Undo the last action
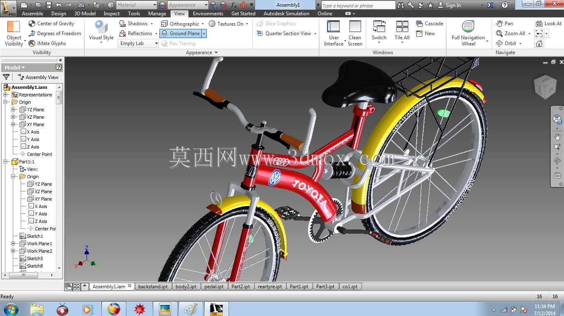The width and height of the screenshot is (564, 316). (x=59, y=5)
